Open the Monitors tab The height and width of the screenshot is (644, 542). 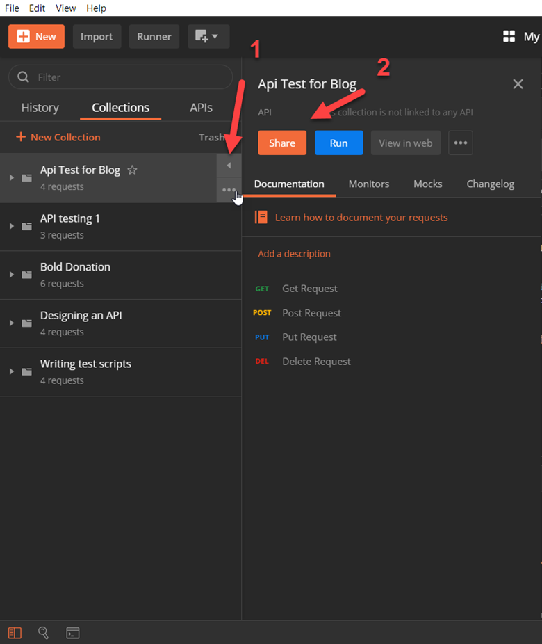click(x=368, y=184)
